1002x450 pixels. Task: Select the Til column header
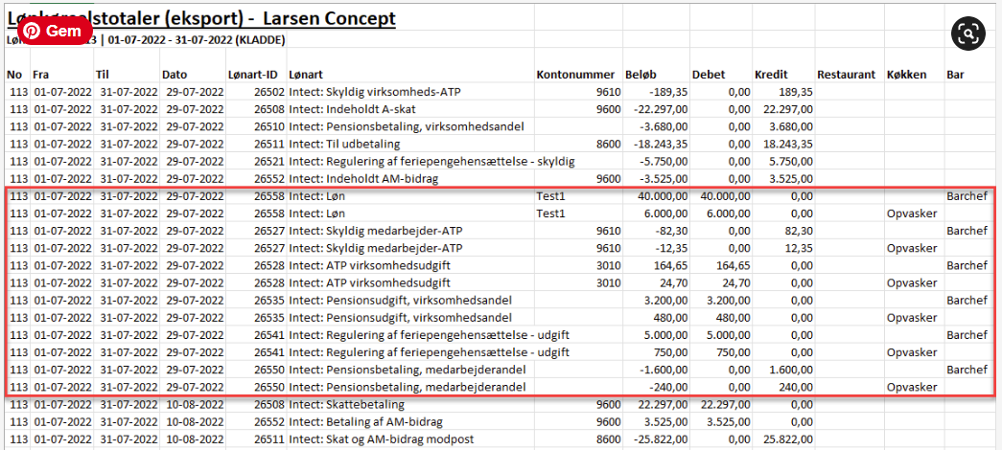coord(103,75)
